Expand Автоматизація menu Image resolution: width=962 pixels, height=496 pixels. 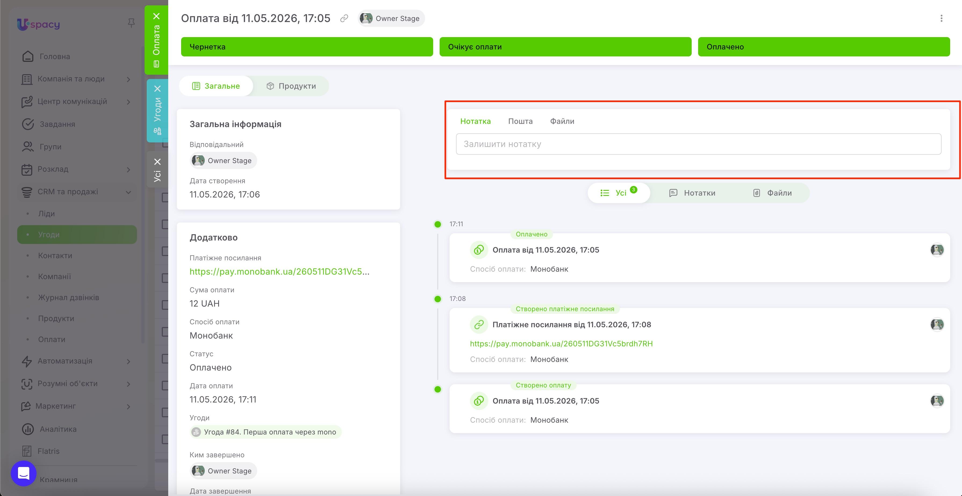tap(128, 362)
